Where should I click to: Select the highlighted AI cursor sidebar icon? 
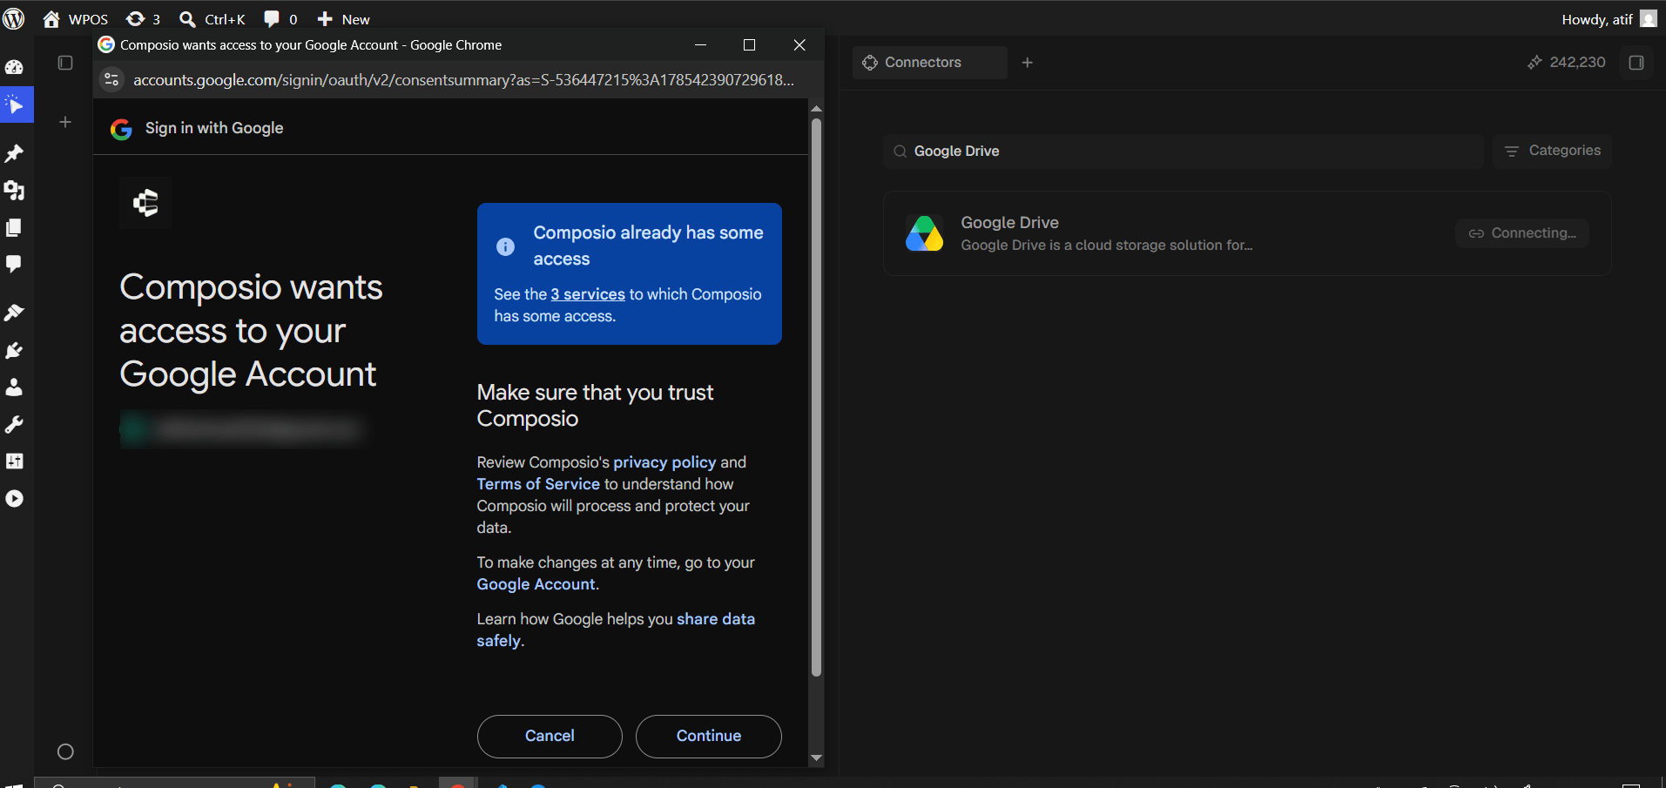pyautogui.click(x=16, y=105)
